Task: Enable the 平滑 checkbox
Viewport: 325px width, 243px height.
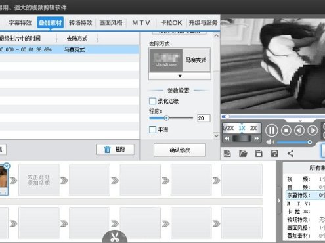Action: click(152, 129)
